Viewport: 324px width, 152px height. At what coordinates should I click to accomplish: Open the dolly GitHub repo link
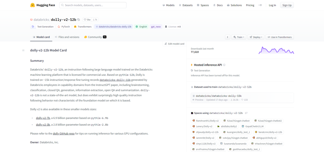pyautogui.click(x=64, y=133)
